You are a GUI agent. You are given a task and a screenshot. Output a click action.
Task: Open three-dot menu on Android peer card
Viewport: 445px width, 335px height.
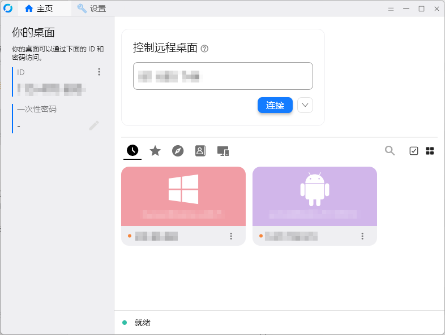tap(362, 236)
